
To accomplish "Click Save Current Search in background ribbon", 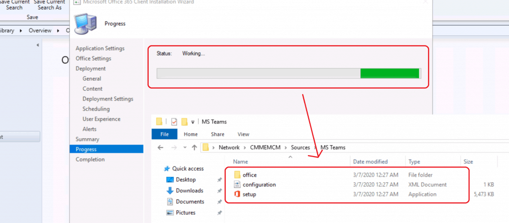I will [x=14, y=4].
